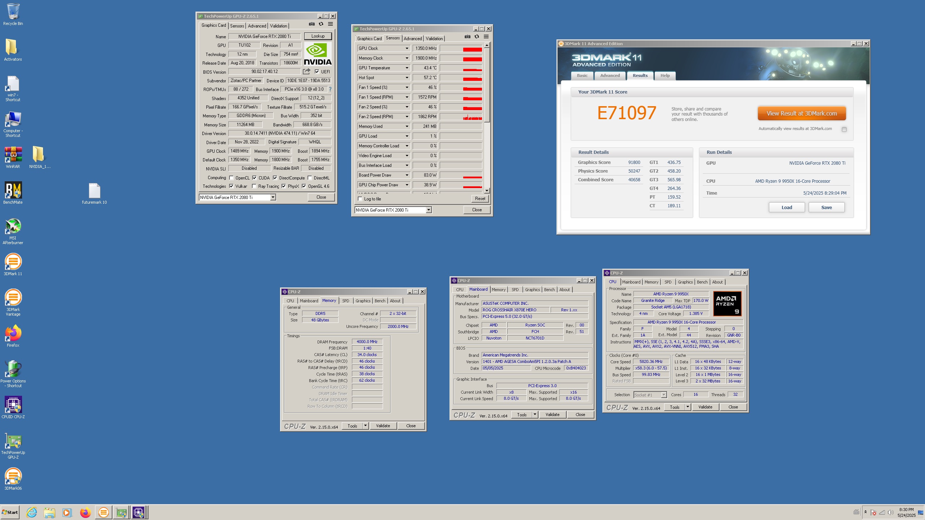The image size is (925, 520).
Task: Click the refresh icon in GPU-Z Sensors window
Action: [x=477, y=37]
